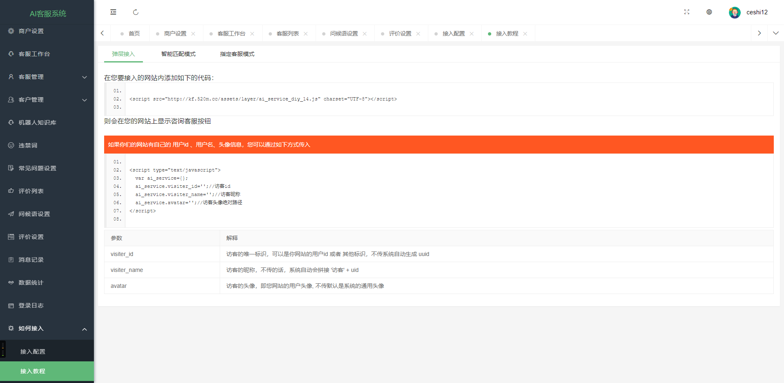This screenshot has width=784, height=383.
Task: Select the 机器人知识库 sidebar icon
Action: point(11,122)
